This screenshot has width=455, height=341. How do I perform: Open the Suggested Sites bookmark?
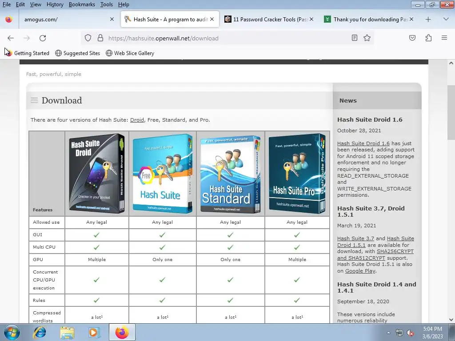click(77, 53)
